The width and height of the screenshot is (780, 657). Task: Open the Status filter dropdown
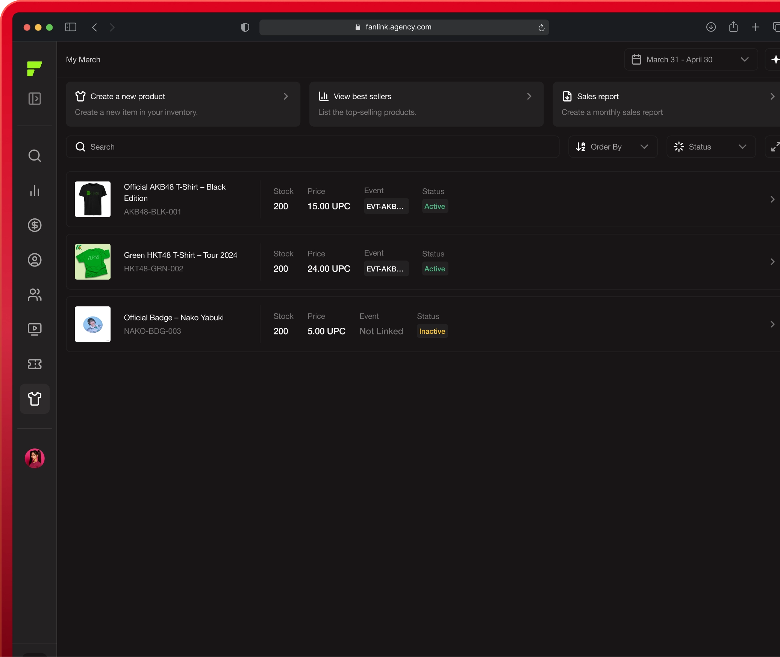click(711, 147)
